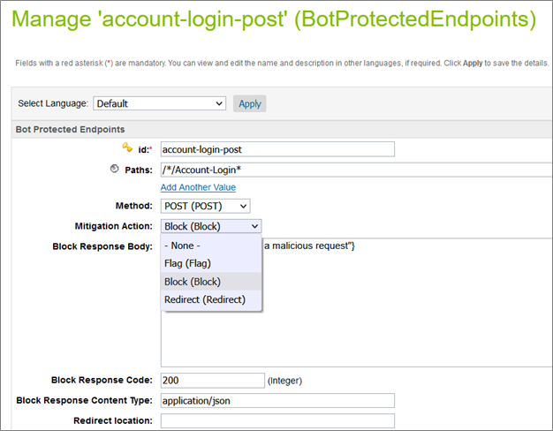Choose the - None - option
The height and width of the screenshot is (431, 553).
pyautogui.click(x=183, y=245)
